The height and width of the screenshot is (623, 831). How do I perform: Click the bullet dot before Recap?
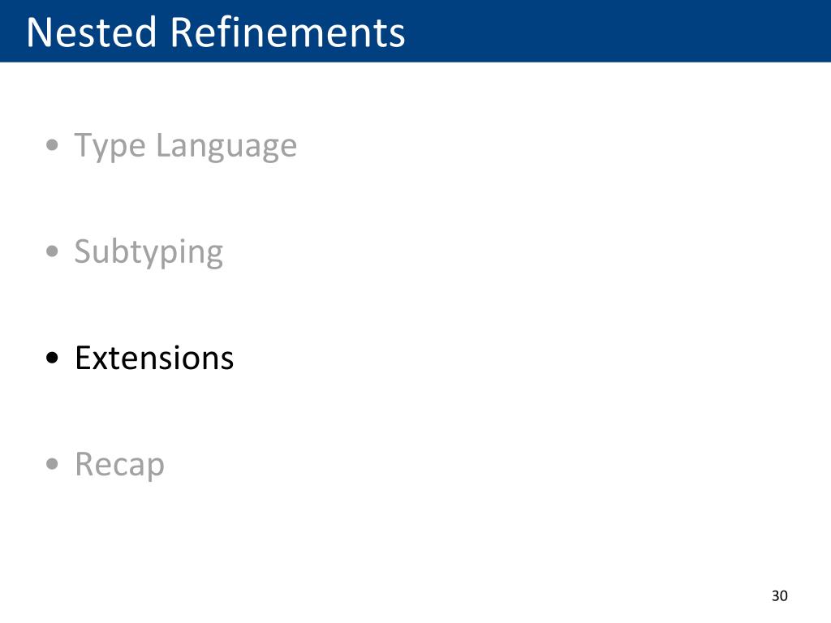pos(52,464)
